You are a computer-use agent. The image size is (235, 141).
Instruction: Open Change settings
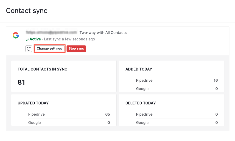click(x=49, y=48)
